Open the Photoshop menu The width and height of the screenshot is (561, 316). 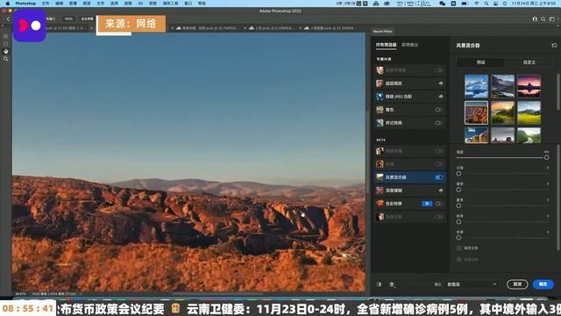click(x=25, y=4)
